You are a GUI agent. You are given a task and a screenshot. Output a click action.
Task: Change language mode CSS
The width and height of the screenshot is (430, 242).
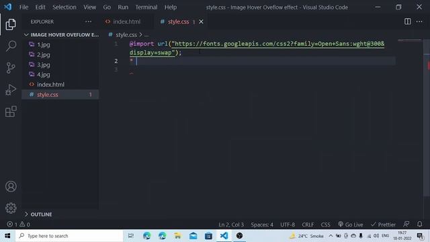[x=325, y=225]
